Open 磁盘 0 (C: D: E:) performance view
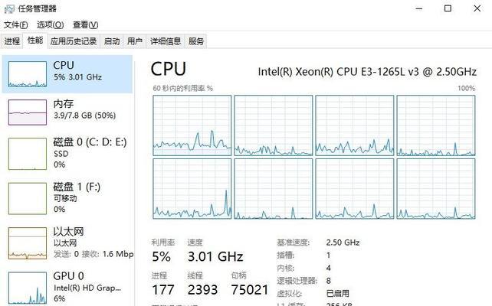Image resolution: width=492 pixels, height=306 pixels. [67, 153]
